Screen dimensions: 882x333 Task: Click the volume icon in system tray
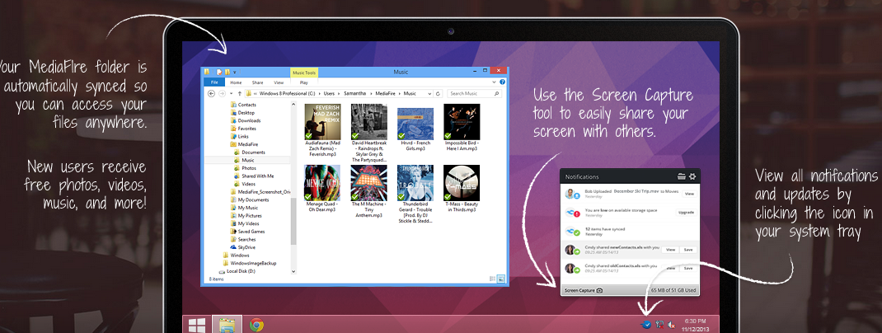tap(672, 324)
